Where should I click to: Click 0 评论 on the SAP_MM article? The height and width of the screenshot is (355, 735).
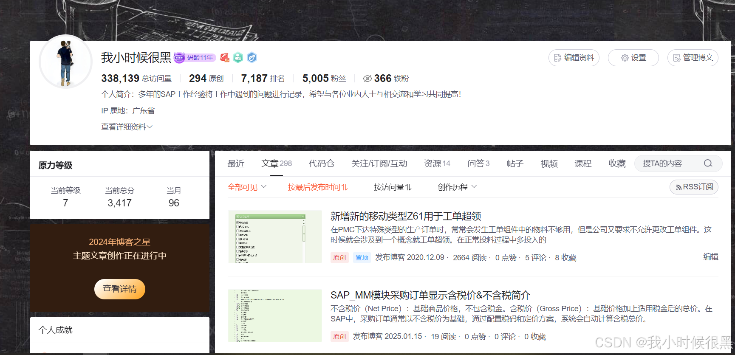[x=505, y=337]
